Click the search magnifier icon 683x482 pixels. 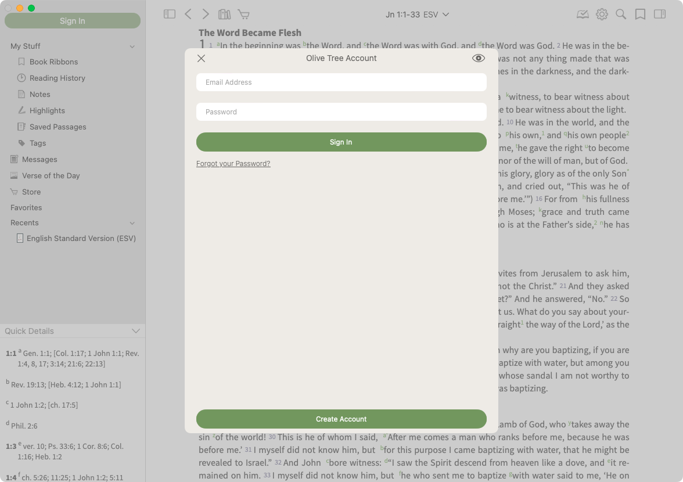coord(621,14)
